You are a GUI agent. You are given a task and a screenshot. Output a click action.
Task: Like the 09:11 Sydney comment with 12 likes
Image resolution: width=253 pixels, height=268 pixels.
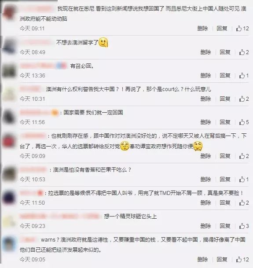tap(242, 29)
